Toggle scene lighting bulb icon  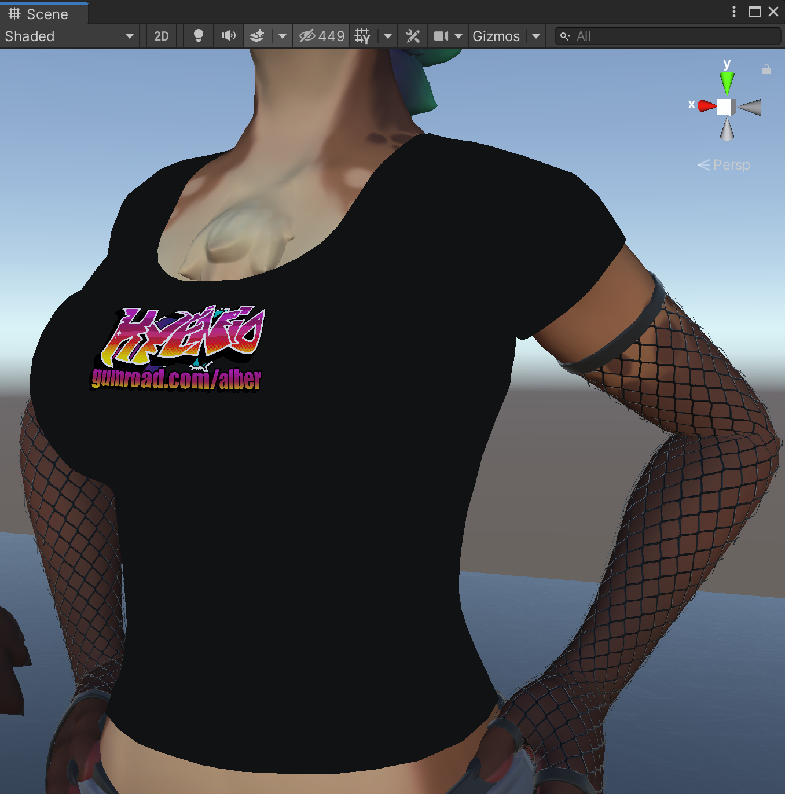coord(199,36)
